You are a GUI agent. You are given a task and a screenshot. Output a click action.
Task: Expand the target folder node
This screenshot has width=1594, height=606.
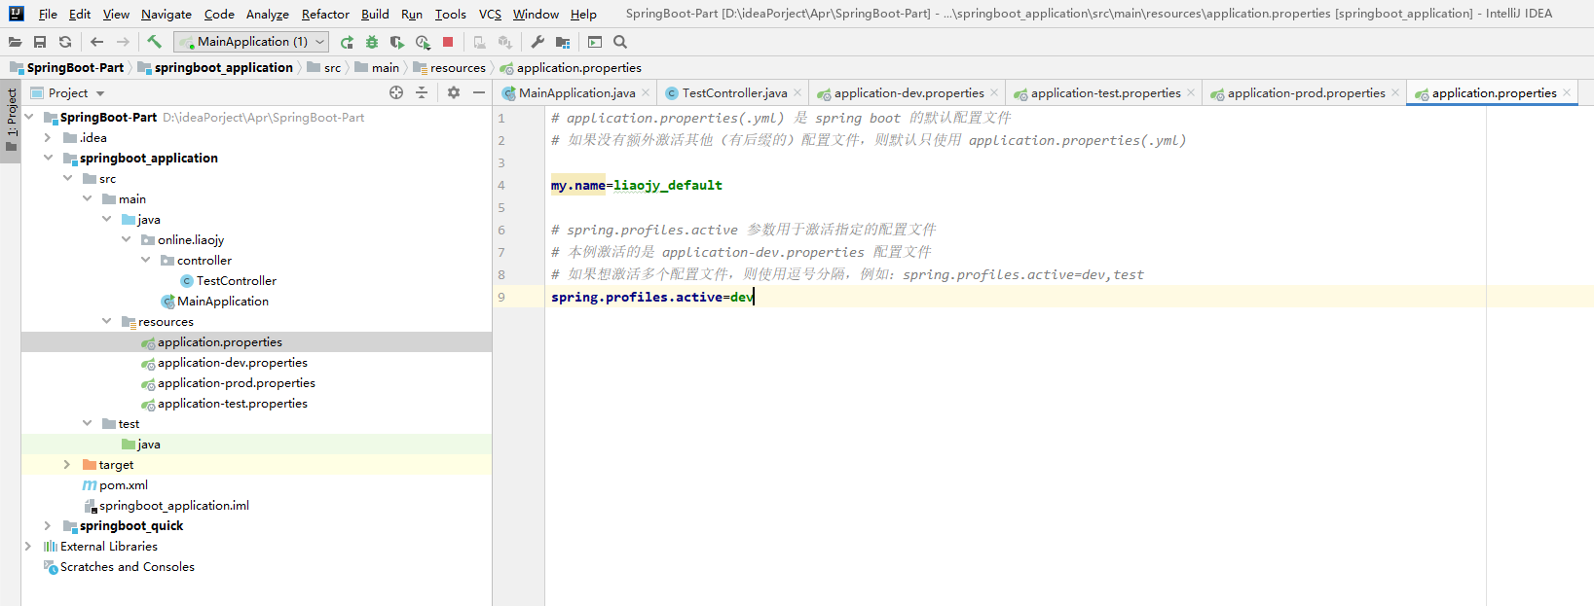click(x=67, y=464)
